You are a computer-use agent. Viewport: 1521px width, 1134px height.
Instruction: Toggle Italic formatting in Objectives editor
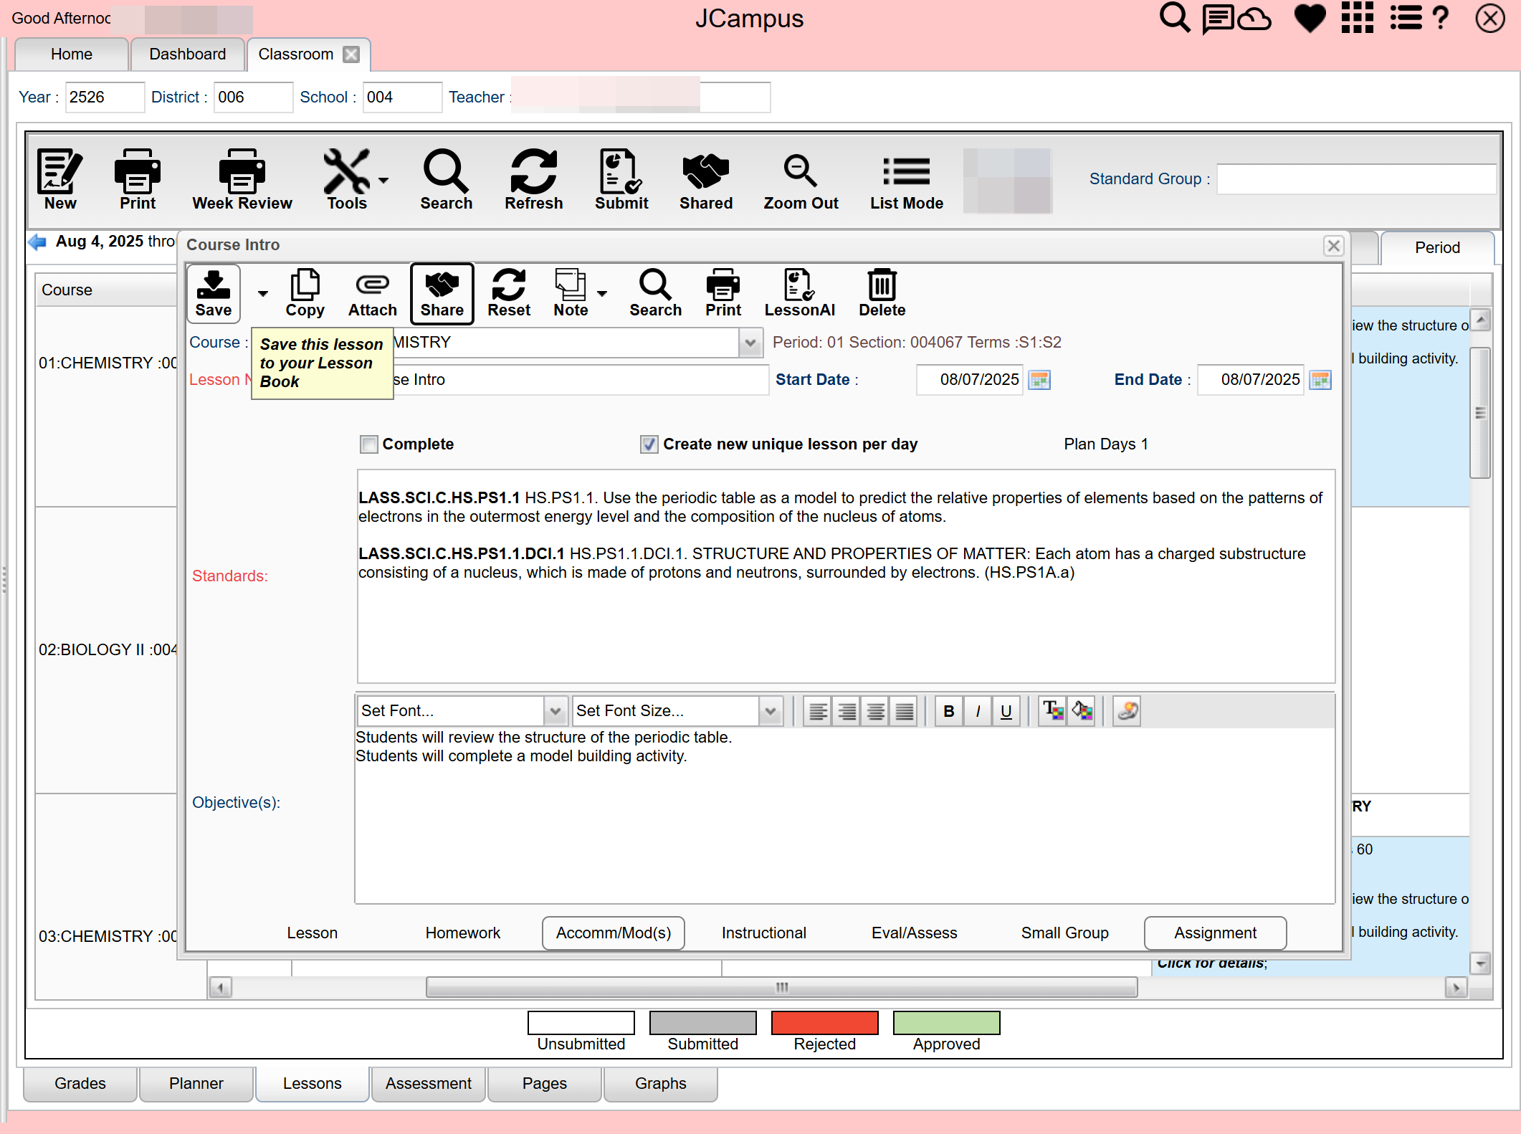tap(978, 711)
